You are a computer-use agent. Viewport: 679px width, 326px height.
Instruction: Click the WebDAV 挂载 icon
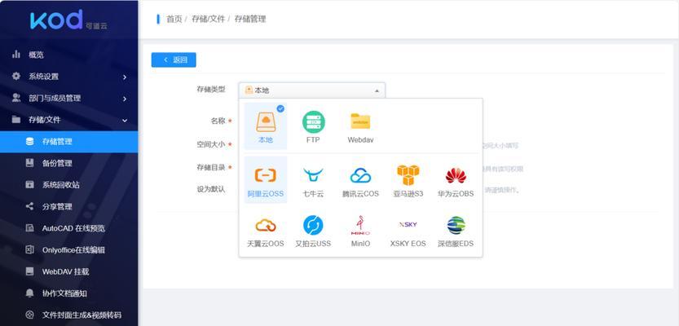[x=30, y=271]
